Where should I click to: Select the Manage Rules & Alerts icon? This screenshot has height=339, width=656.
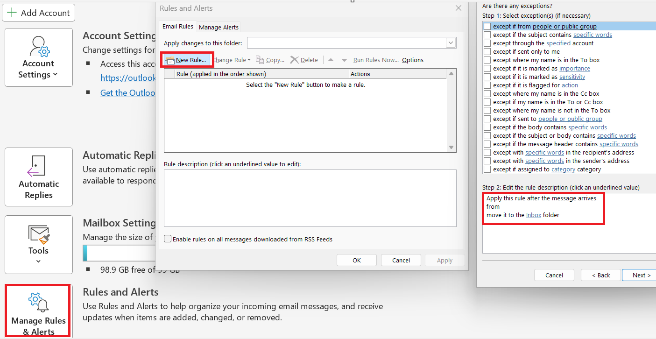pyautogui.click(x=37, y=302)
